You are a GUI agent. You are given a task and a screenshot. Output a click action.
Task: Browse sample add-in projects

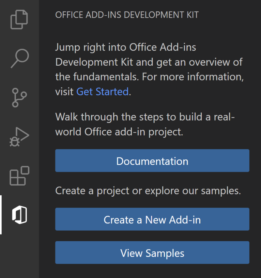[152, 253]
